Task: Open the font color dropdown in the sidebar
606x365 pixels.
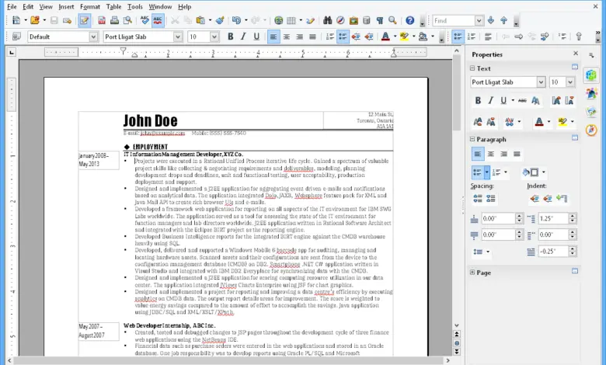Action: [549, 122]
